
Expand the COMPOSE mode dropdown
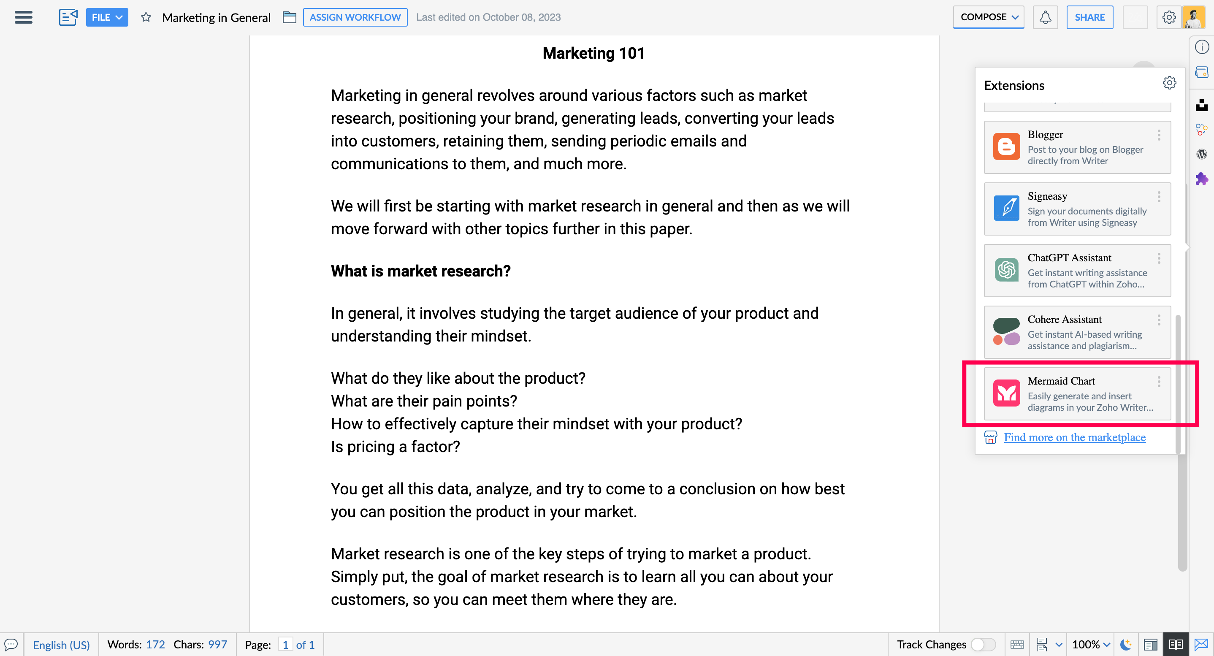988,17
